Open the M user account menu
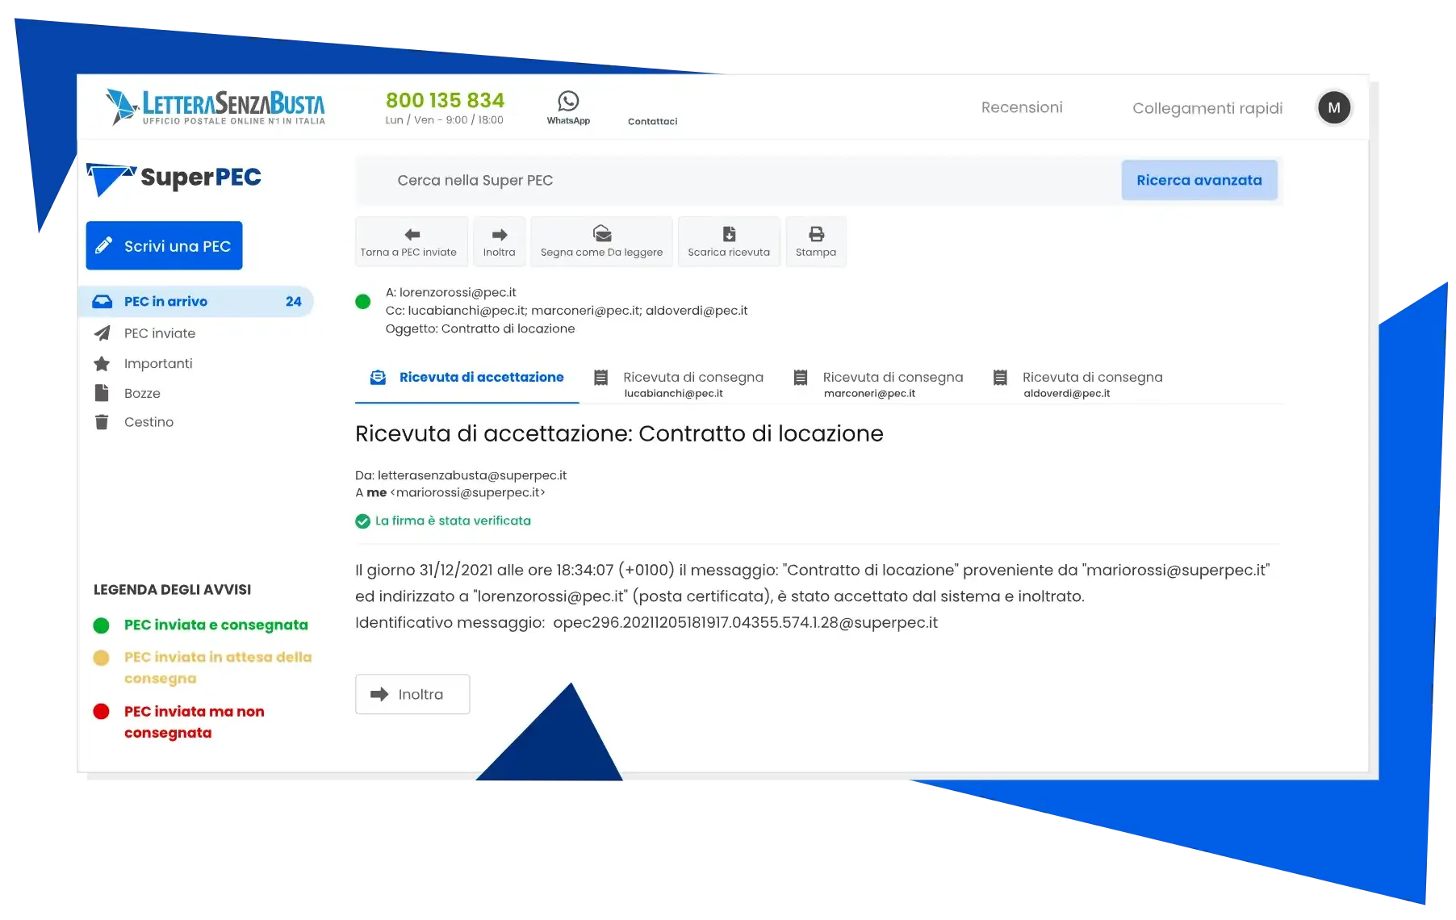The height and width of the screenshot is (920, 1456). [x=1334, y=107]
